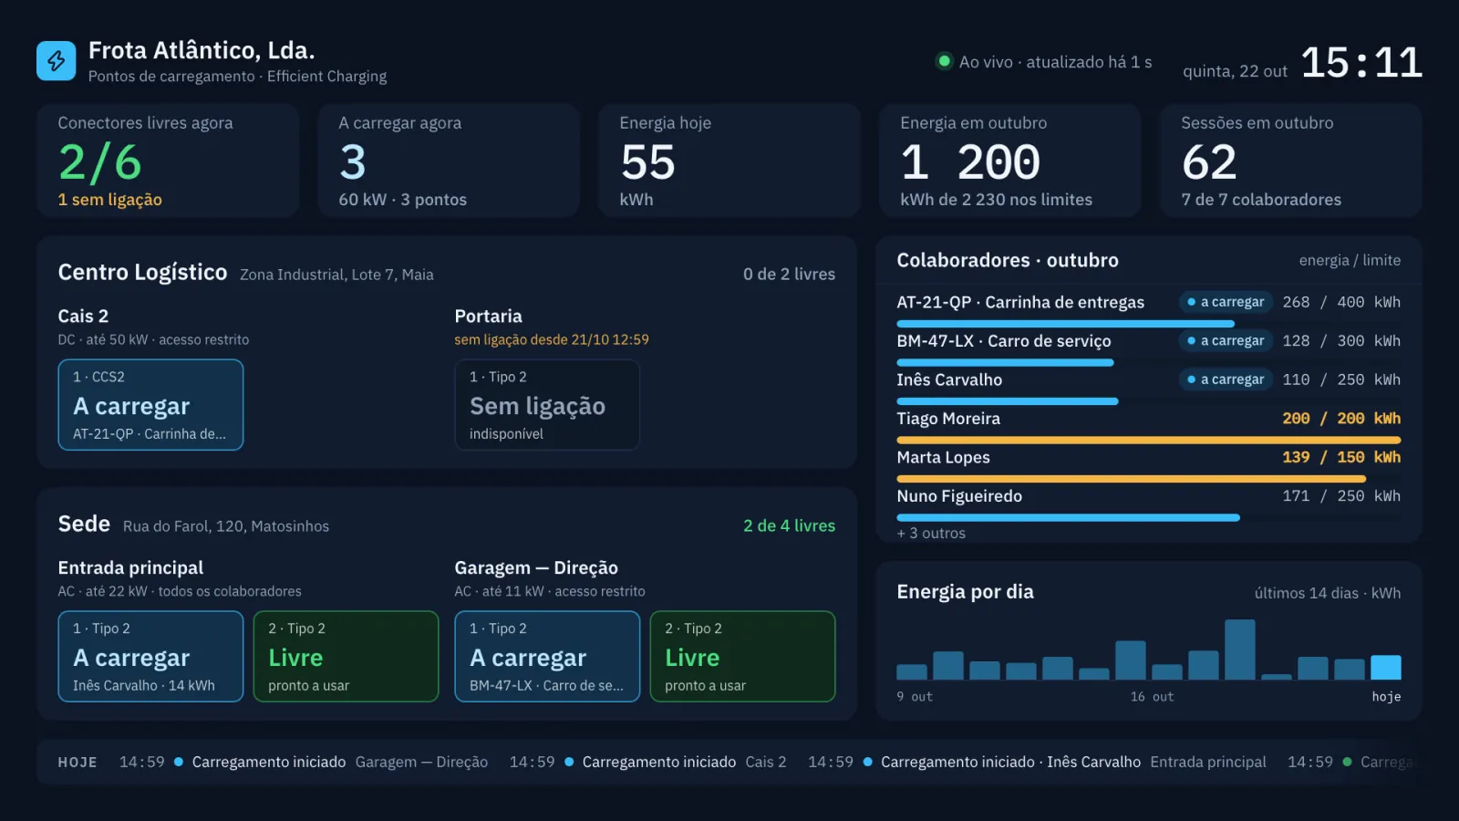Viewport: 1459px width, 821px height.
Task: Click the highlighted 'hoje' bar in the chart
Action: click(1386, 667)
